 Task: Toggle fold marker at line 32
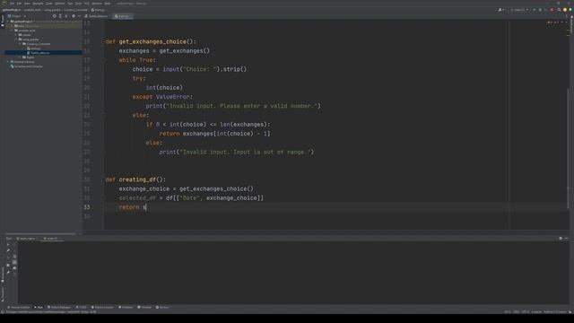coord(104,197)
